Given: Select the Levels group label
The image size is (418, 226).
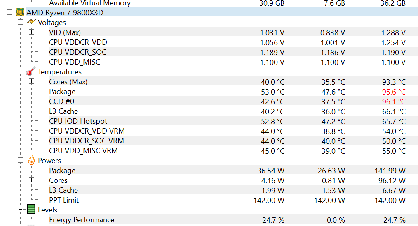Looking at the screenshot, I should point(47,210).
